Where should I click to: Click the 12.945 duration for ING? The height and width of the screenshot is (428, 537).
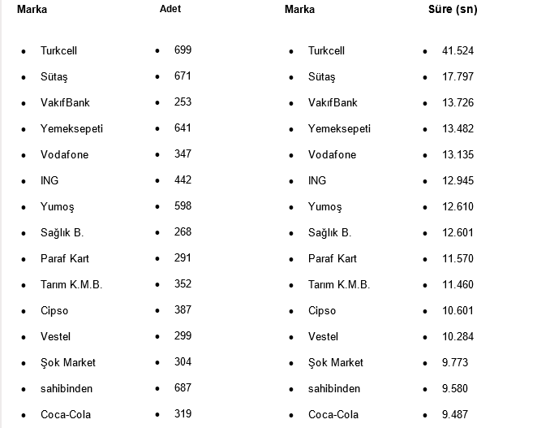pos(458,181)
